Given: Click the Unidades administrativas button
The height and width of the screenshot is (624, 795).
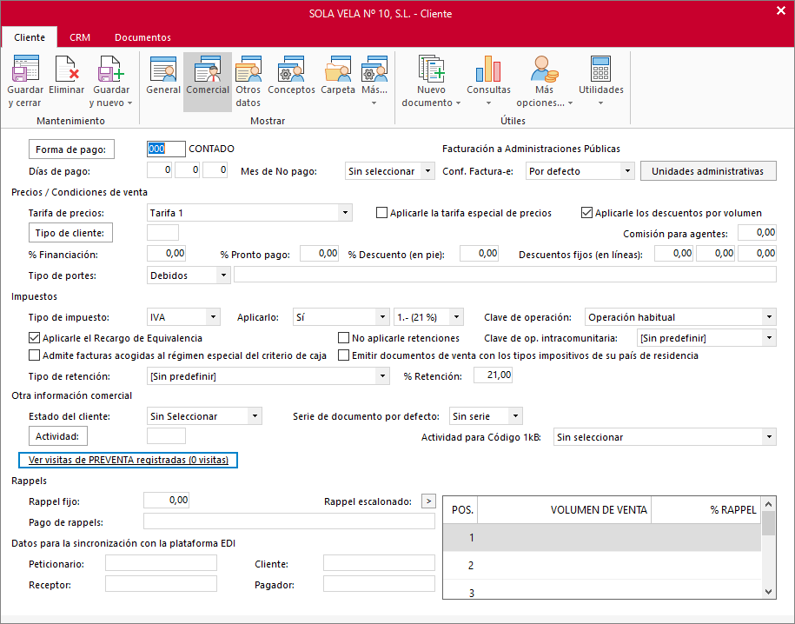Looking at the screenshot, I should [708, 171].
